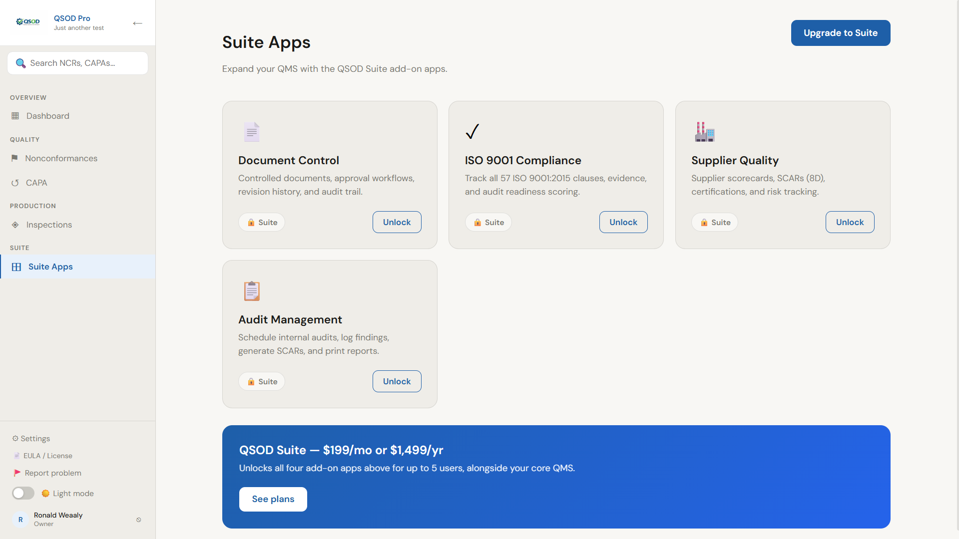Screen dimensions: 959x539
Task: Click the Dashboard grid icon
Action: [15, 116]
